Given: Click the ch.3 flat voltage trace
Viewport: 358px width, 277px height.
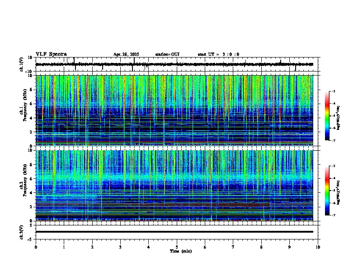Looking at the screenshot, I should [x=174, y=232].
